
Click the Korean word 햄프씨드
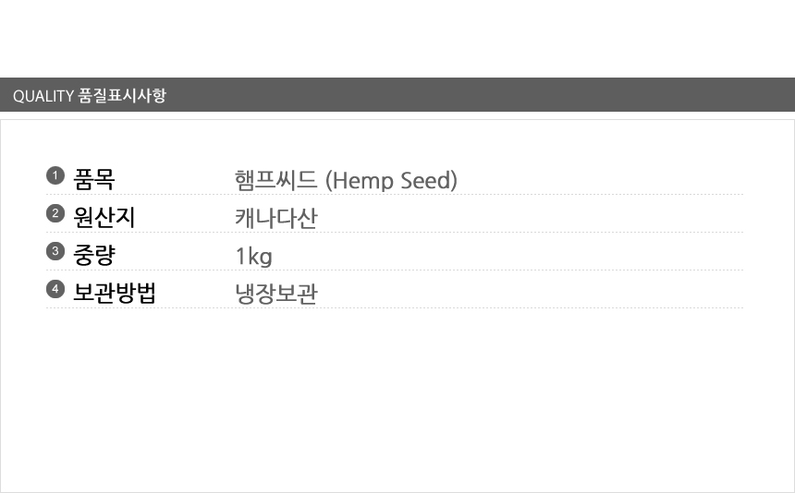(276, 180)
